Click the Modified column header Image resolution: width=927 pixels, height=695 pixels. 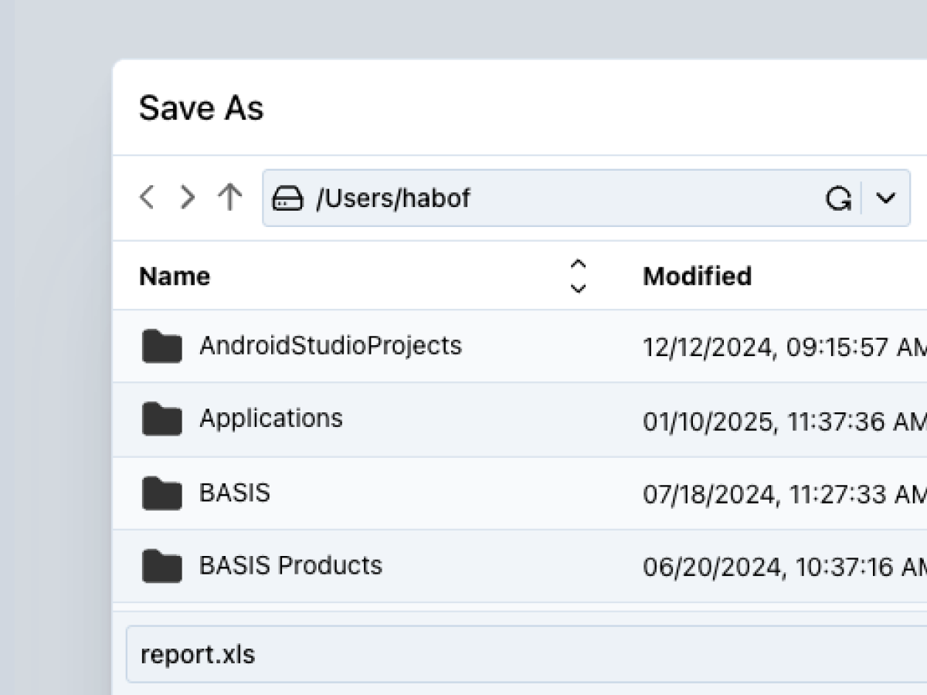coord(697,276)
